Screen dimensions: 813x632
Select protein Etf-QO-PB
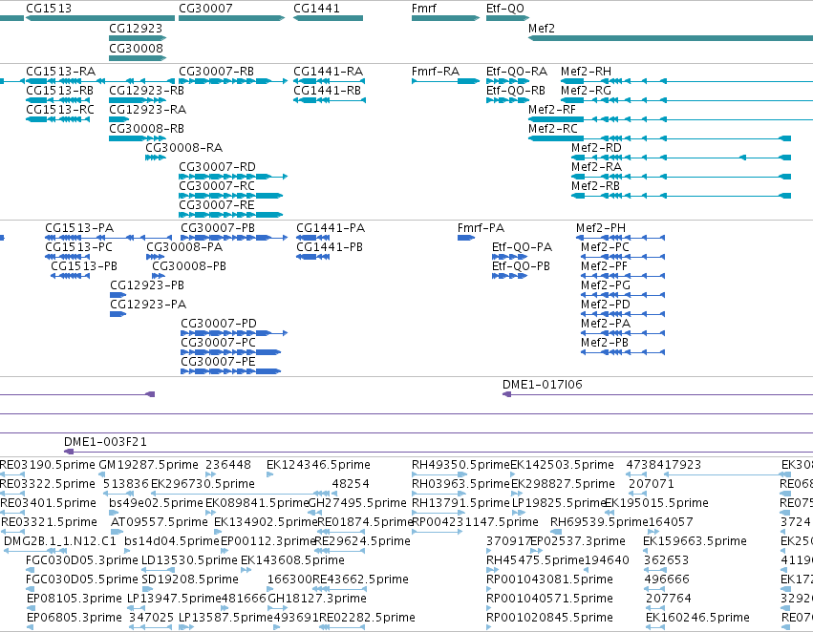521,266
